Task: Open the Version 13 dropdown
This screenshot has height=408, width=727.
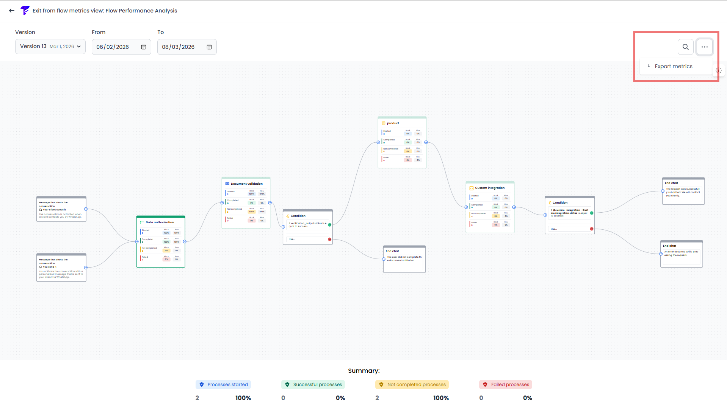Action: click(x=50, y=46)
